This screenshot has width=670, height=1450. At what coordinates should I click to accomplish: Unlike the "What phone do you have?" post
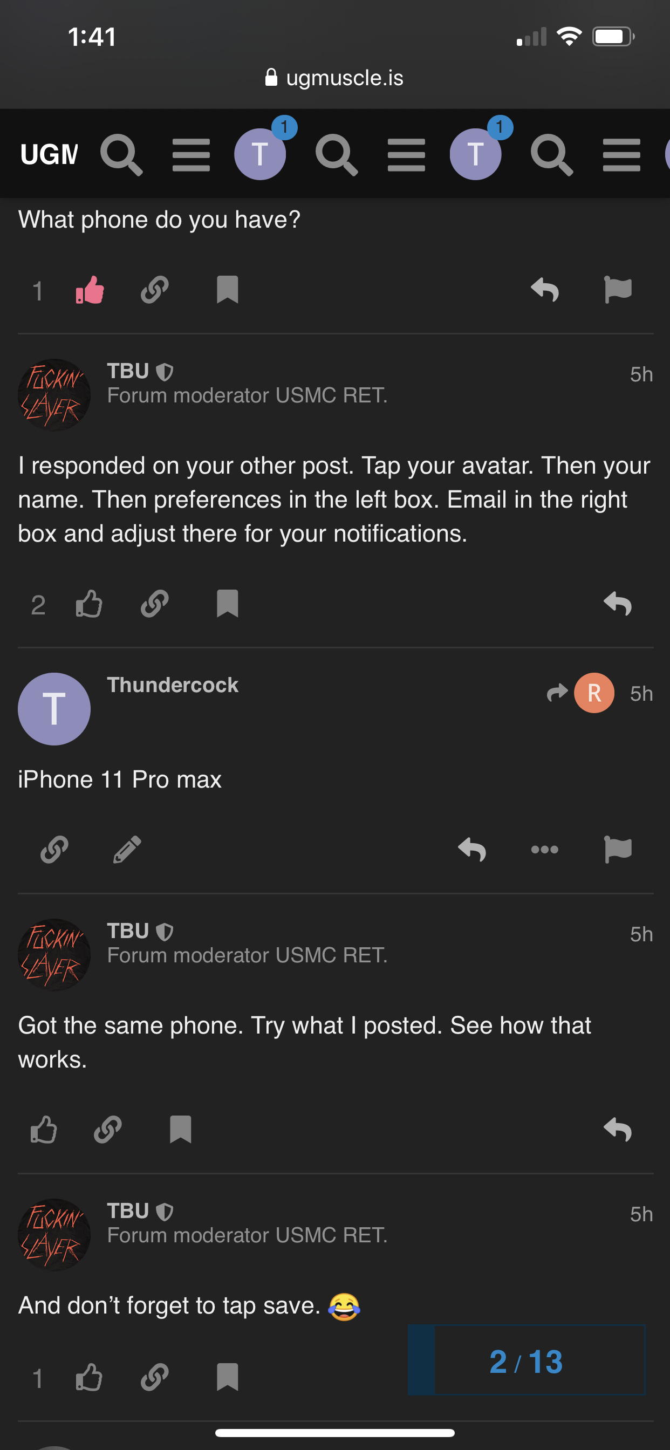click(90, 290)
